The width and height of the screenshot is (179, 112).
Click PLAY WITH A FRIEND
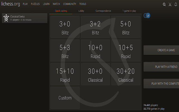pos(161,67)
